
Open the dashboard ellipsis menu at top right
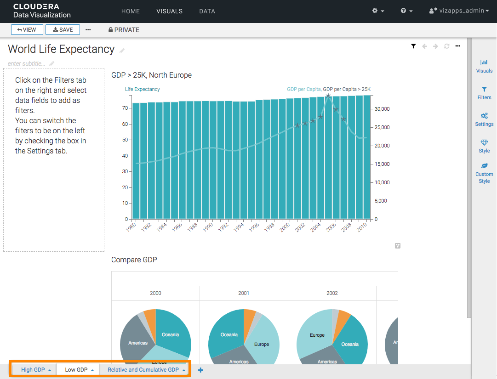tap(457, 46)
